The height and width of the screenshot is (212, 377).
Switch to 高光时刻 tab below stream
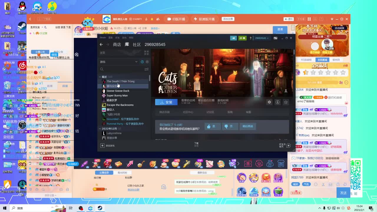(x=122, y=173)
